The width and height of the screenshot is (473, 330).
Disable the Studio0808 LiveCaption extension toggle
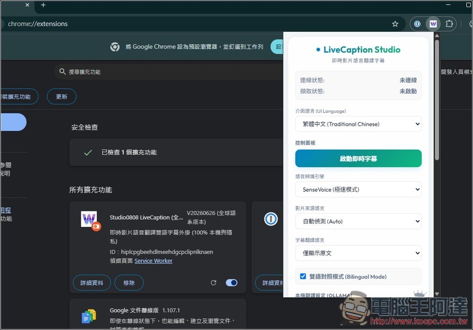tap(231, 283)
